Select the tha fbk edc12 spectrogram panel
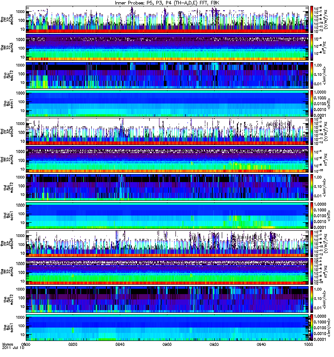 point(167,75)
